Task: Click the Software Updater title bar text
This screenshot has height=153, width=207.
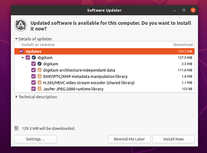Action: pyautogui.click(x=104, y=10)
